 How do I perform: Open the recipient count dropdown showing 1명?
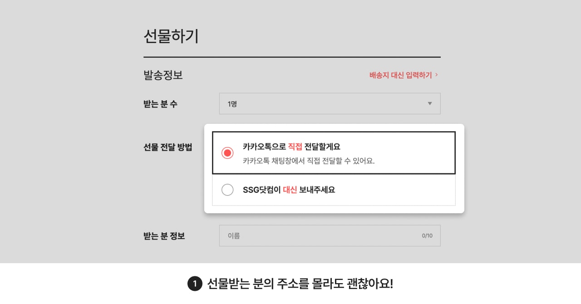pyautogui.click(x=330, y=103)
